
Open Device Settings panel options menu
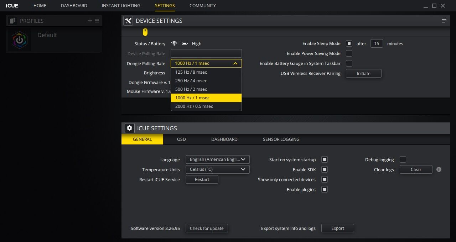click(444, 21)
